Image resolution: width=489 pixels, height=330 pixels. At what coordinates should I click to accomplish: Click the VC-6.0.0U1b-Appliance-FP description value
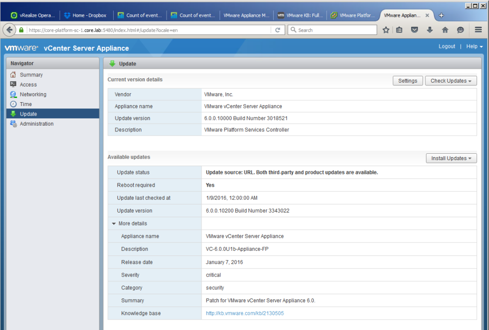tap(237, 249)
